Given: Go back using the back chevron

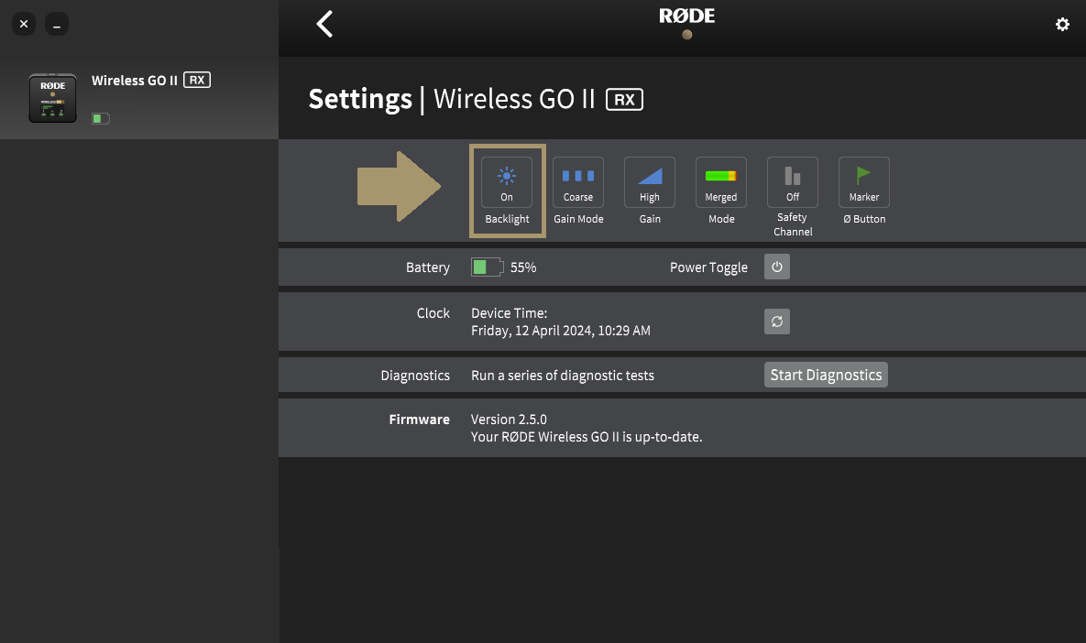Looking at the screenshot, I should click(x=324, y=24).
